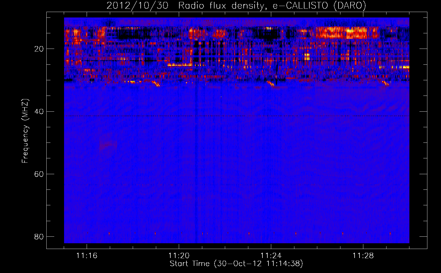Click the "11:16" time tick label

point(87,256)
